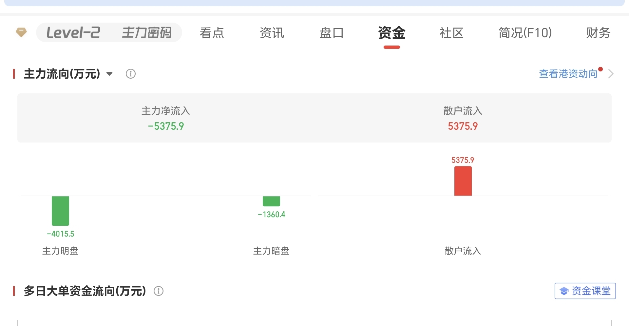629x326 pixels.
Task: Open the 资金课堂 button
Action: [x=585, y=291]
